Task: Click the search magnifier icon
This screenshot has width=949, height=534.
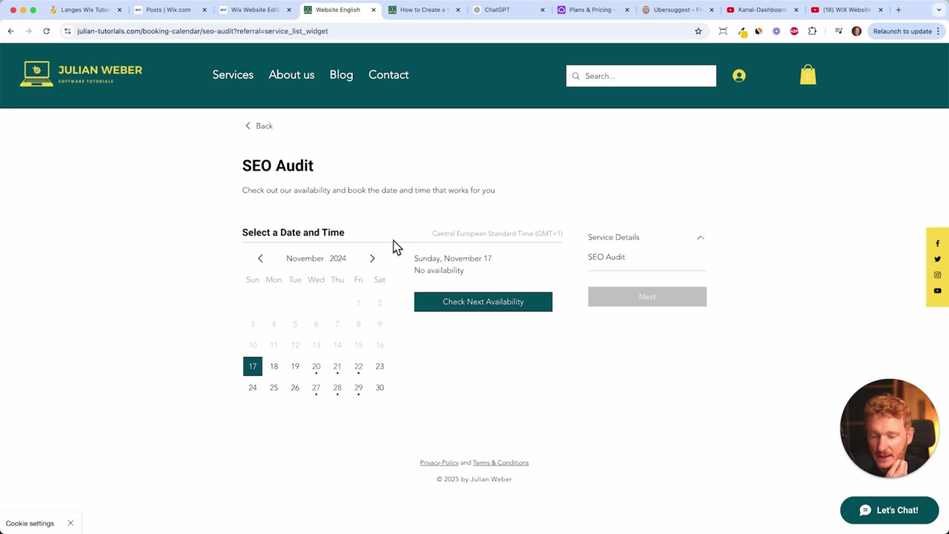Action: [x=576, y=76]
